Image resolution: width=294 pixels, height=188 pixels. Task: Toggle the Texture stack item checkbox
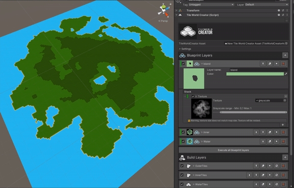pyautogui.click(x=193, y=96)
